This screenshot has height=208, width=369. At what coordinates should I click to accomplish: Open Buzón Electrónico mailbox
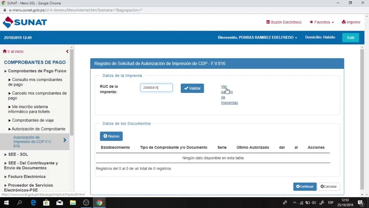(x=284, y=22)
